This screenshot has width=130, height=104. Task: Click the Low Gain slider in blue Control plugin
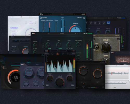coord(56,27)
